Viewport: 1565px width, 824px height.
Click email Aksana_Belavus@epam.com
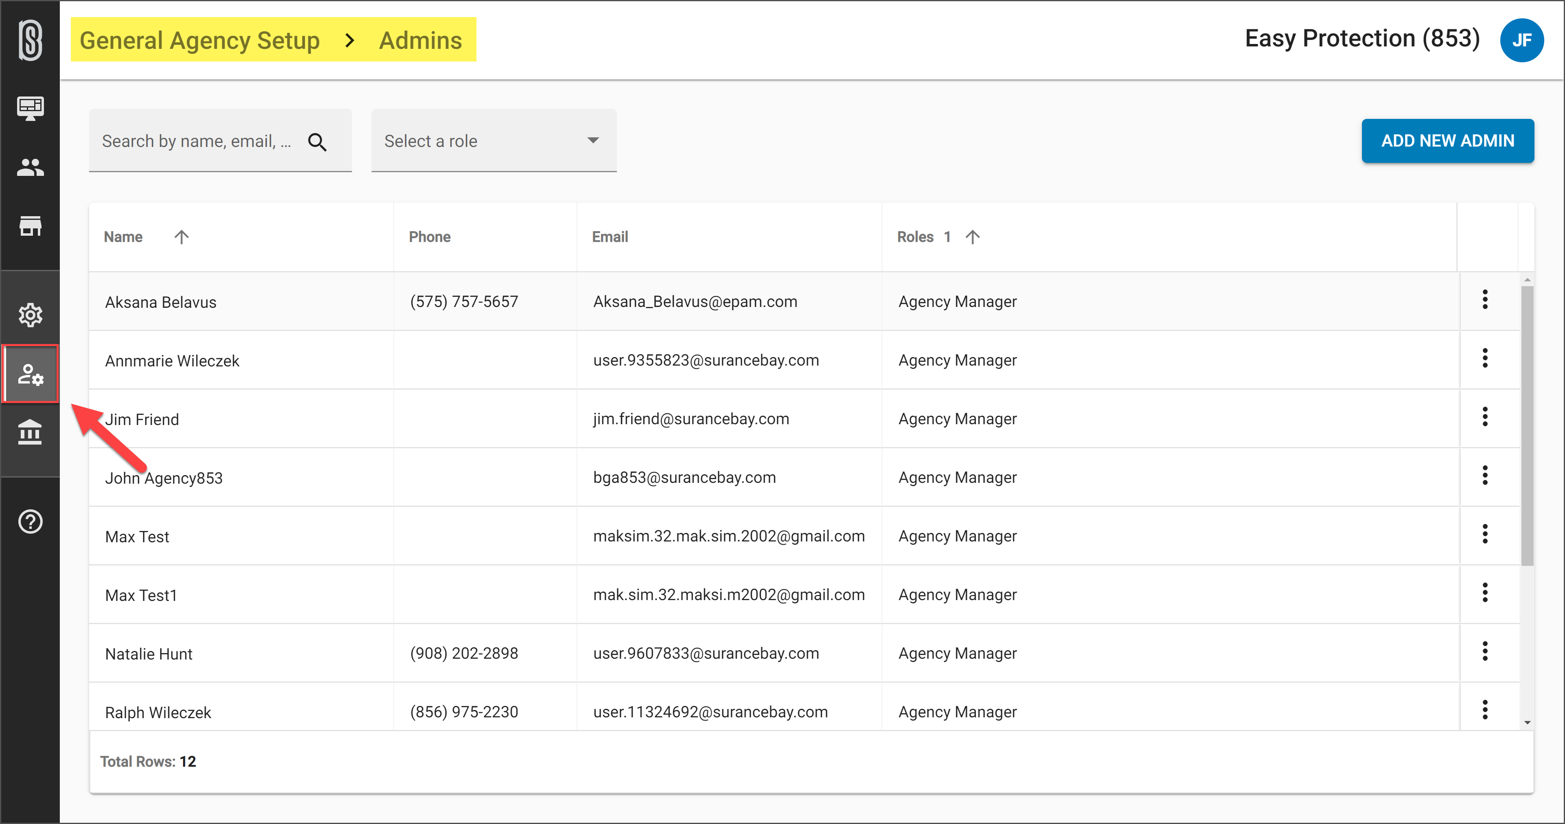coord(695,302)
